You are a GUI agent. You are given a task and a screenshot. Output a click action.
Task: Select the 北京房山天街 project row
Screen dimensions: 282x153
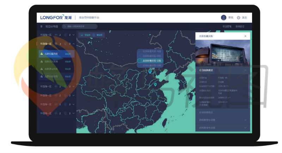[56, 69]
